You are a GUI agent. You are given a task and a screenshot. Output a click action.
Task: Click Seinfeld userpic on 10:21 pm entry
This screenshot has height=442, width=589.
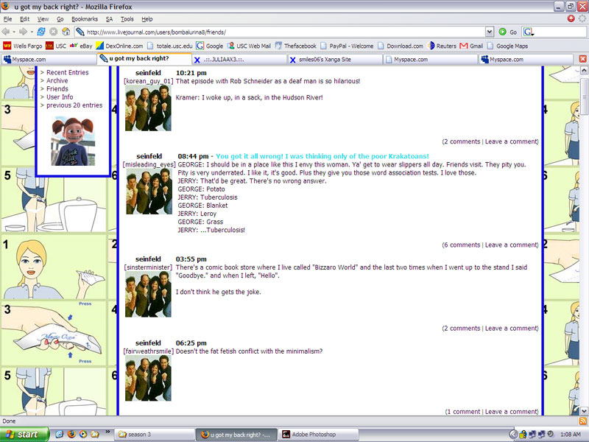148,108
